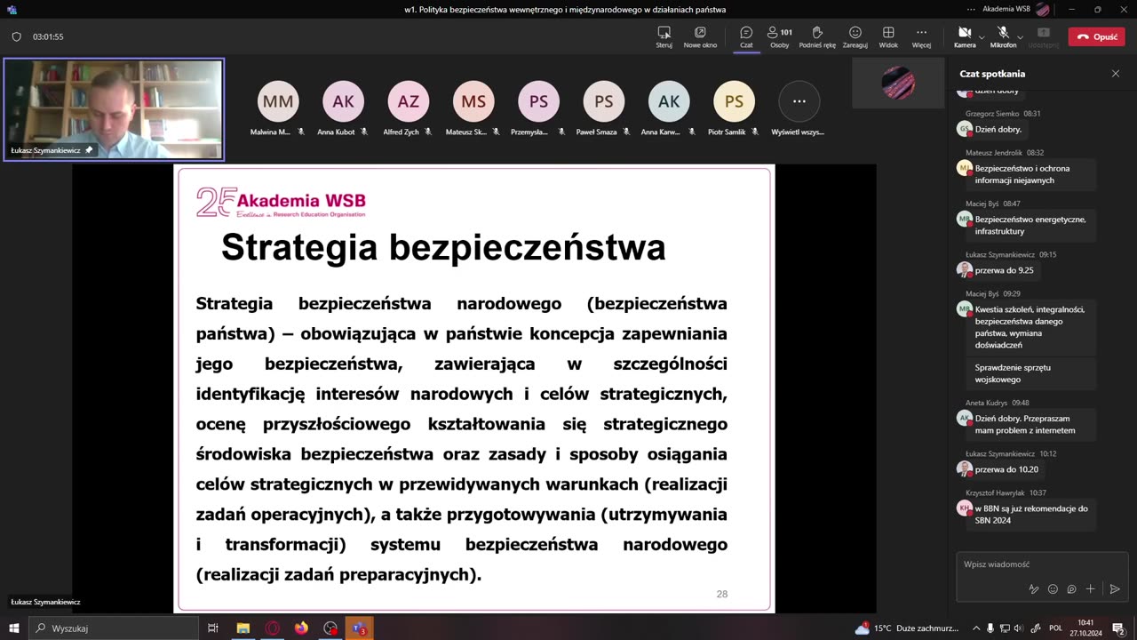Select Alfred Zych participant avatar AZ
The image size is (1137, 640).
click(408, 101)
